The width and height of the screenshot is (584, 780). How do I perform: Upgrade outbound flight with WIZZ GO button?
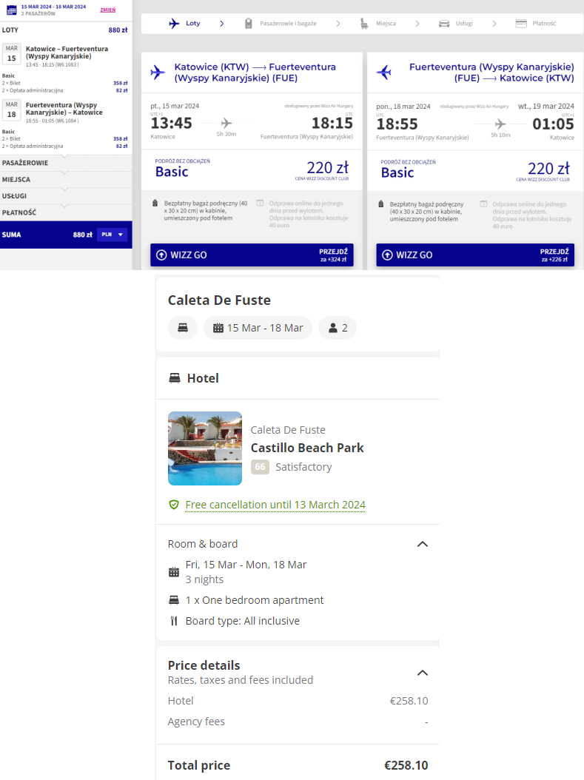coord(252,255)
